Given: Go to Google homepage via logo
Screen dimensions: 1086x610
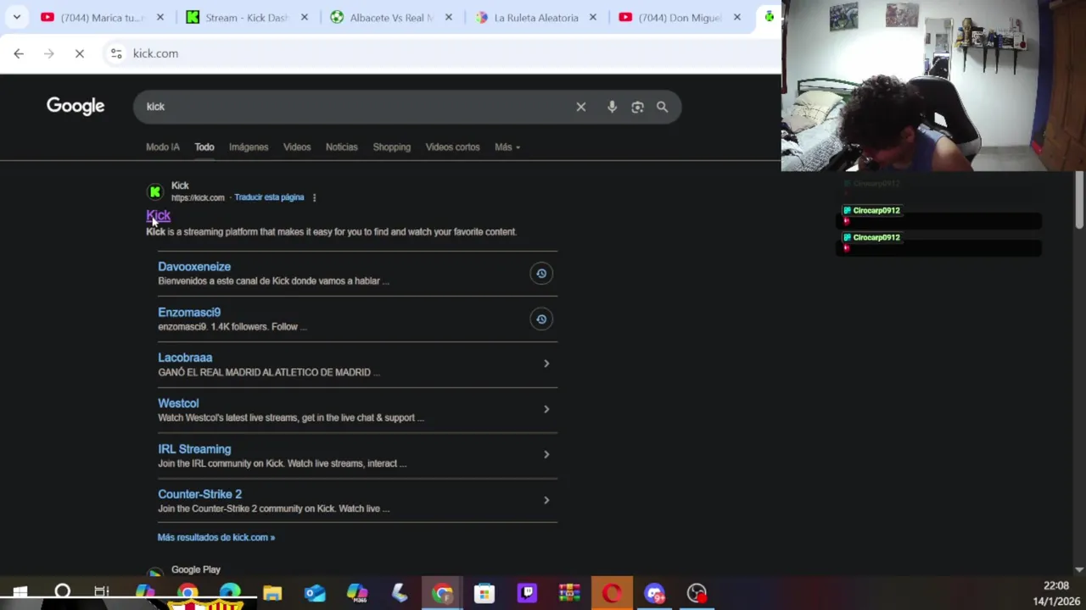Looking at the screenshot, I should click(76, 106).
